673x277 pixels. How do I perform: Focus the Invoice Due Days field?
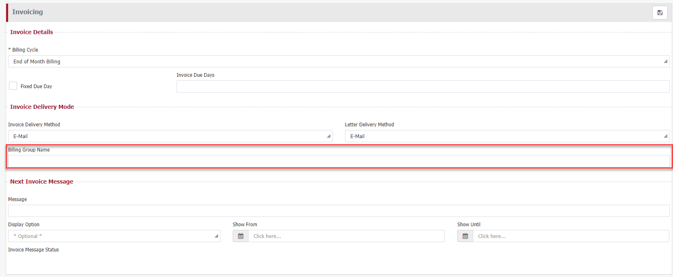(423, 87)
